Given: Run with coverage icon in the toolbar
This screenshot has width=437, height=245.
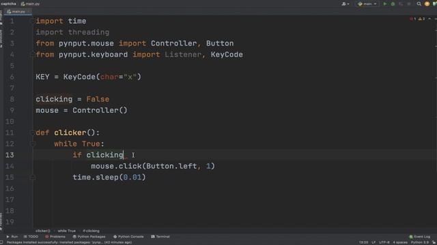Looking at the screenshot, I should coord(401,4).
